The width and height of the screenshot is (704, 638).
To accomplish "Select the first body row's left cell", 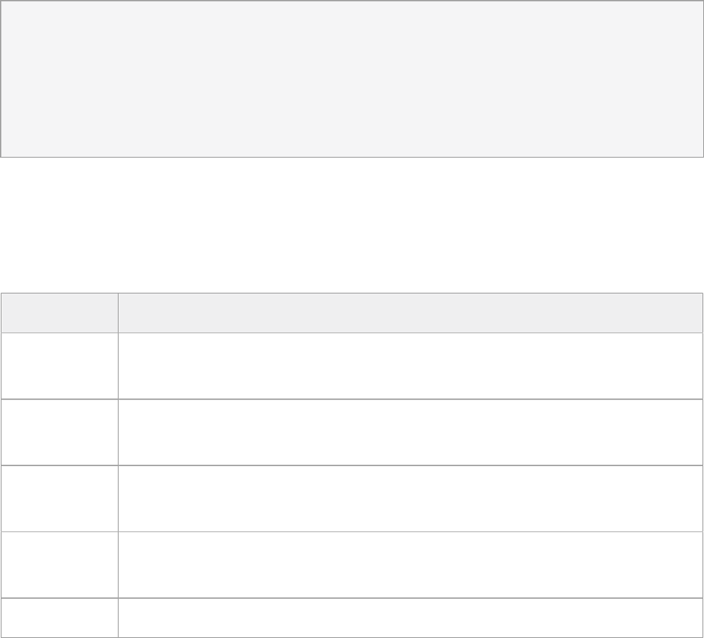I will (59, 366).
